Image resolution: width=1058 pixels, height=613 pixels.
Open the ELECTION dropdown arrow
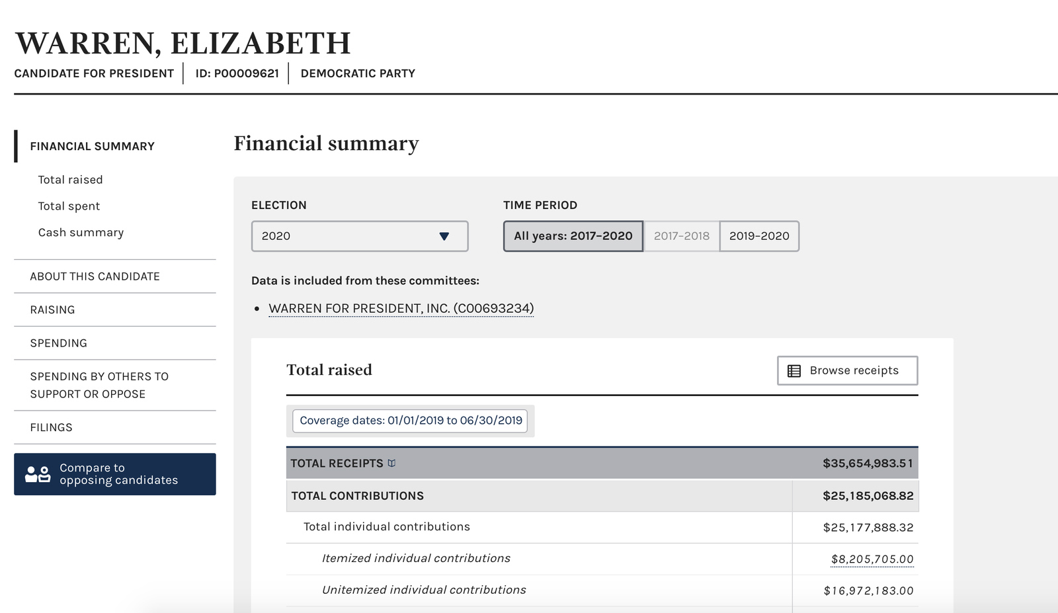[446, 236]
